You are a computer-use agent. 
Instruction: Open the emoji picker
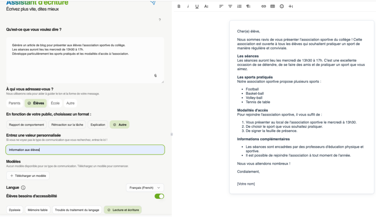pos(282,6)
